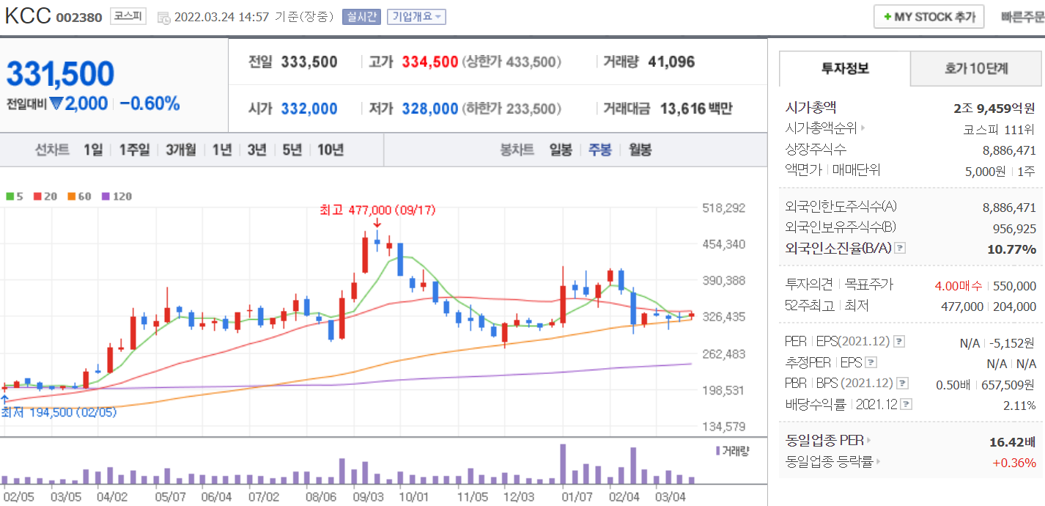Screen dimensions: 1045x506
Task: Click the KCC stock name heading
Action: 28,16
